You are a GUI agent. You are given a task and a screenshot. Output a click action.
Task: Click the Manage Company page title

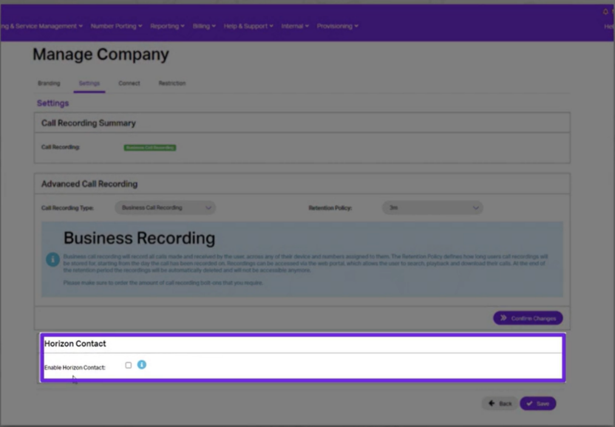pos(101,54)
